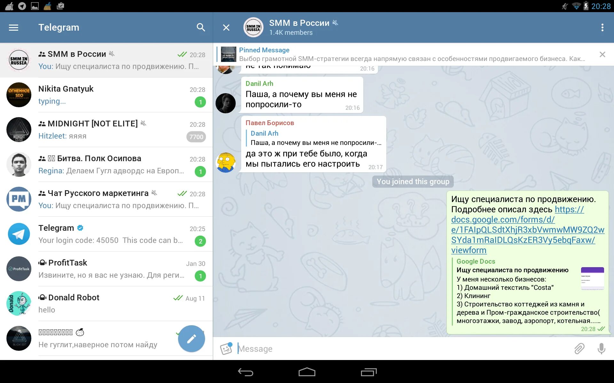The width and height of the screenshot is (614, 383).
Task: Open Павел Борисов reply context
Action: pos(316,138)
